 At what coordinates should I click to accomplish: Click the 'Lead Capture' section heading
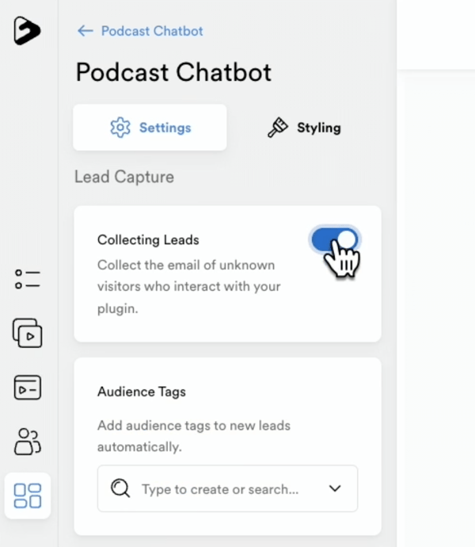(x=124, y=177)
